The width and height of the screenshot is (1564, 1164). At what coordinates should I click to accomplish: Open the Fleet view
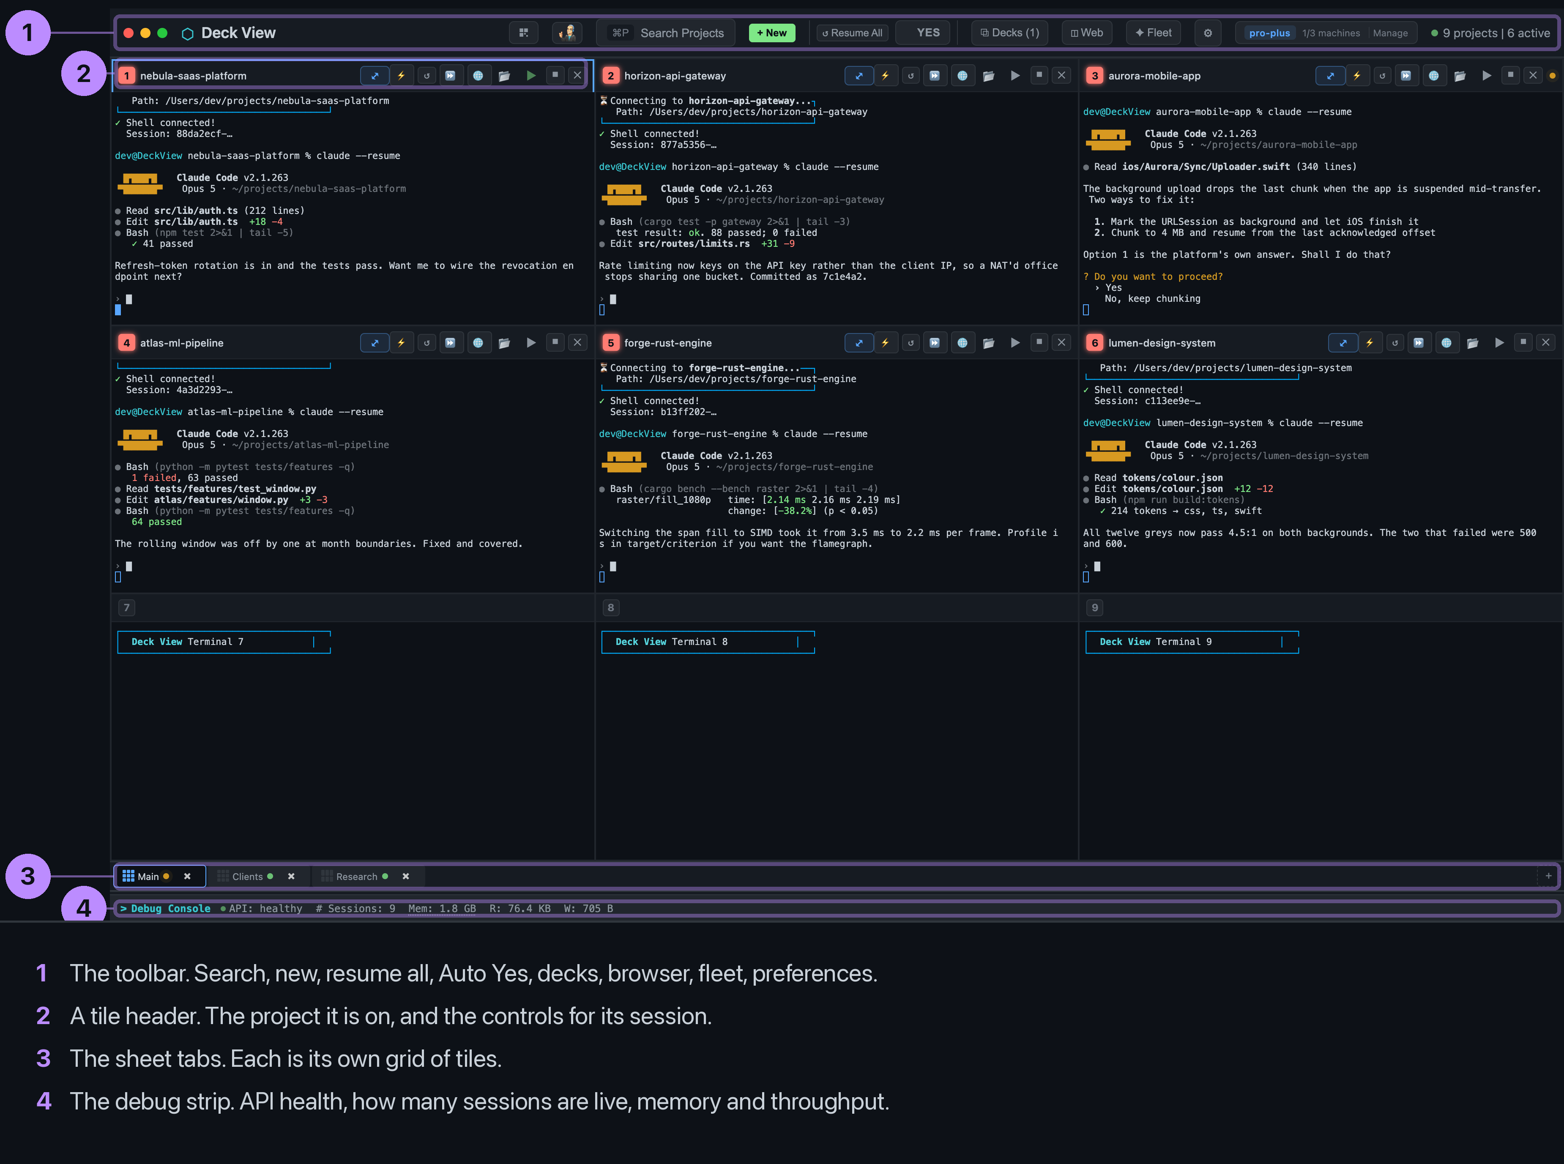(1153, 33)
